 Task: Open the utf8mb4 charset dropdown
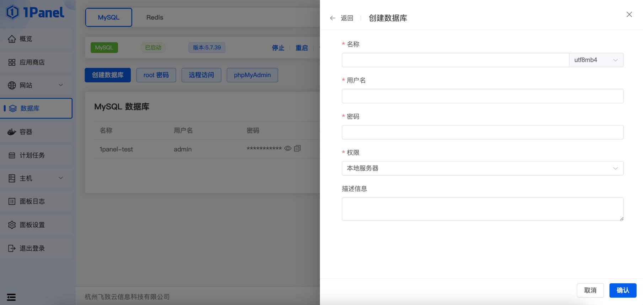(x=596, y=60)
